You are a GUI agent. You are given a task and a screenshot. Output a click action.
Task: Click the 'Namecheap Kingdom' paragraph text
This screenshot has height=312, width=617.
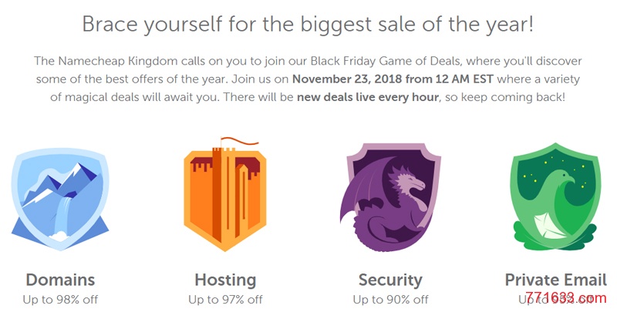308,79
